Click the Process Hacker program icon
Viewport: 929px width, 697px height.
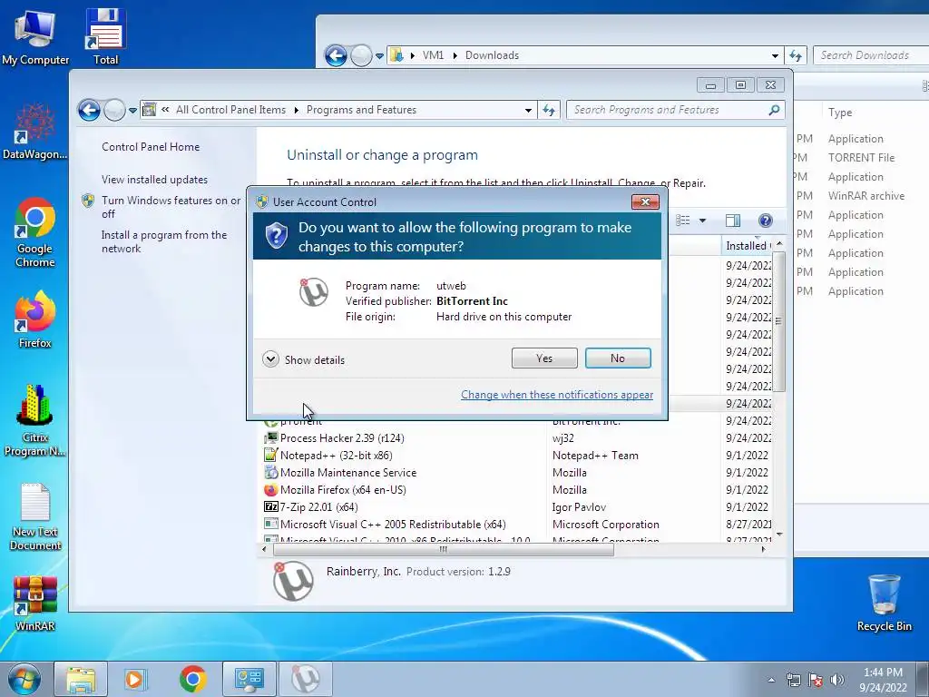[270, 438]
